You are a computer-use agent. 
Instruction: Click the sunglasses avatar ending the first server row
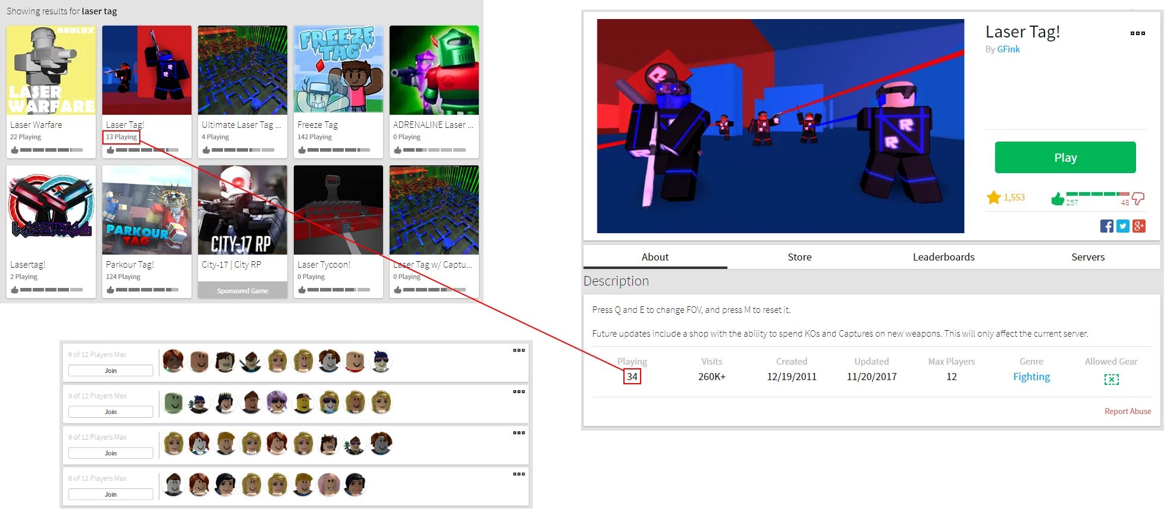[x=381, y=361]
